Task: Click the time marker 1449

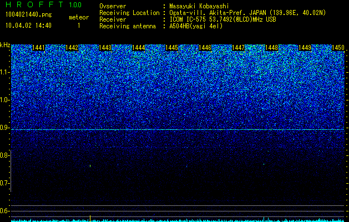Action: (305, 48)
